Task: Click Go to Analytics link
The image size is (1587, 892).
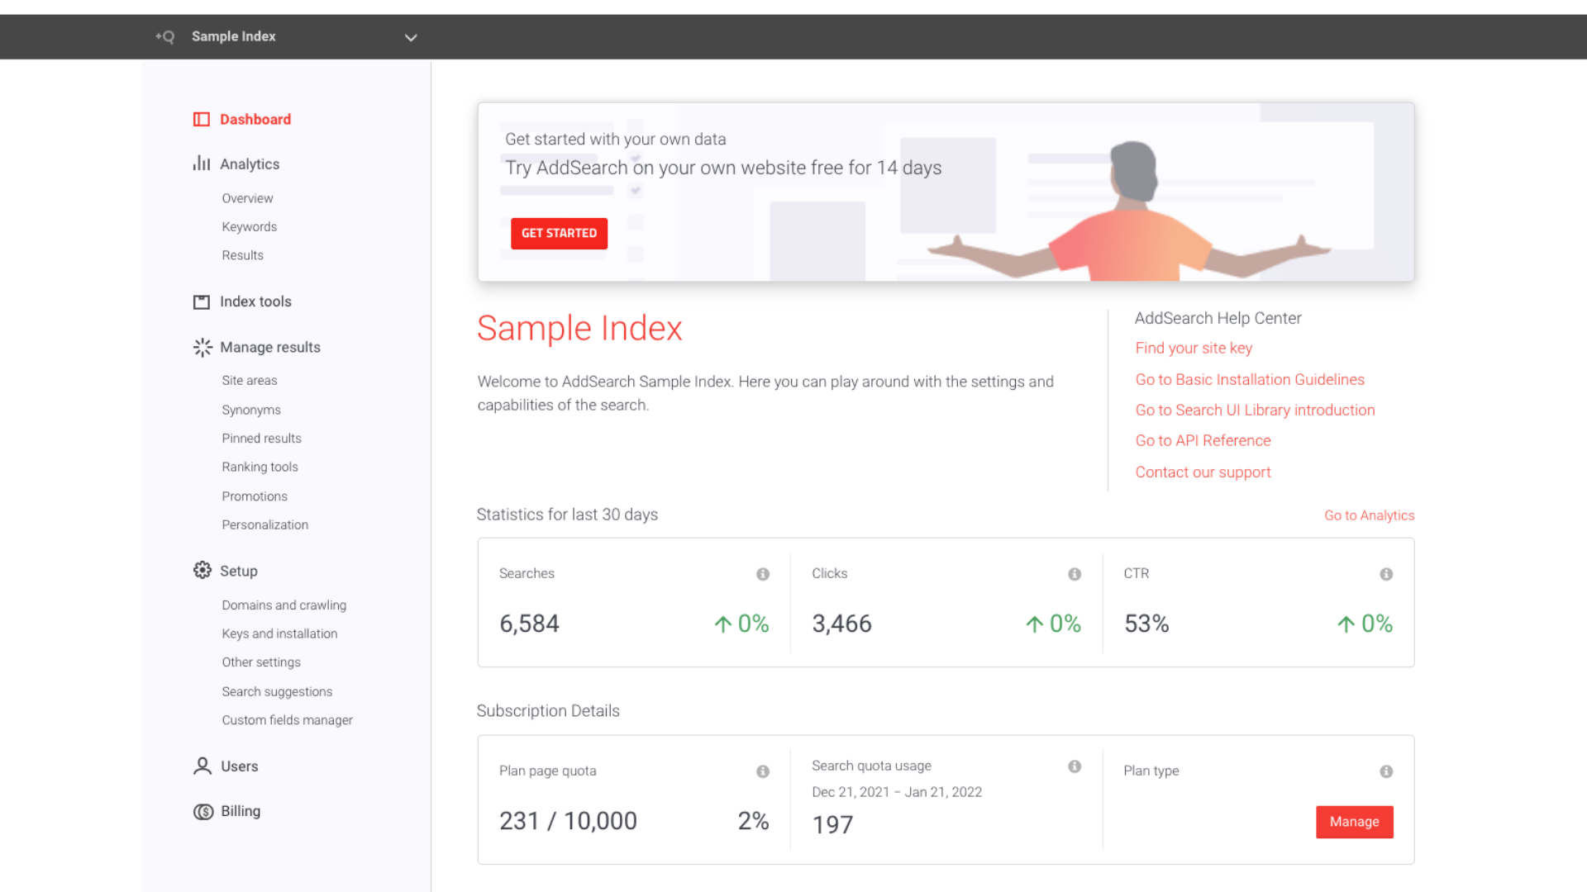Action: click(1369, 515)
